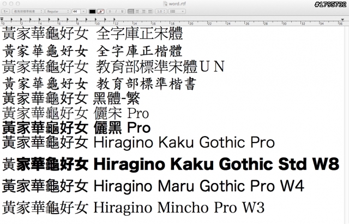Viewport: 349px width, 224px height.
Task: Click the text 教育部標準宋體UN
Action: tap(160, 67)
